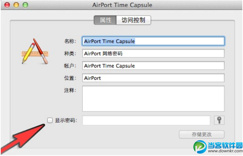Zoom the window with the green button
The height and width of the screenshot is (156, 243).
coord(25,5)
